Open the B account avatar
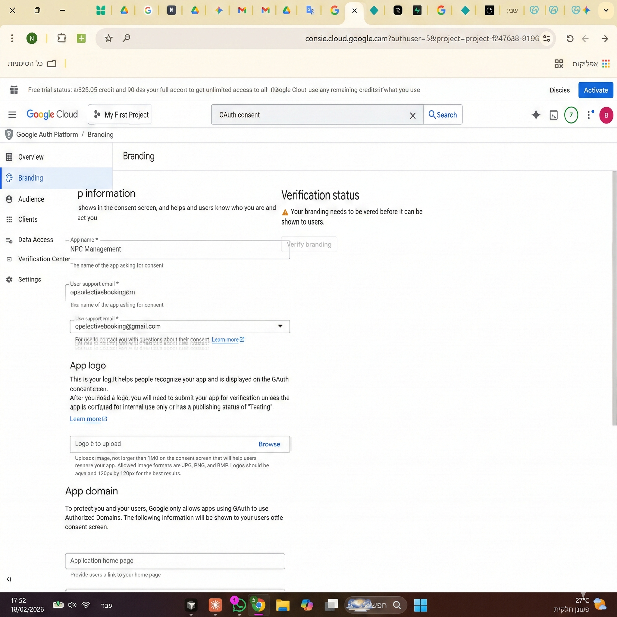The height and width of the screenshot is (617, 617). (x=606, y=115)
